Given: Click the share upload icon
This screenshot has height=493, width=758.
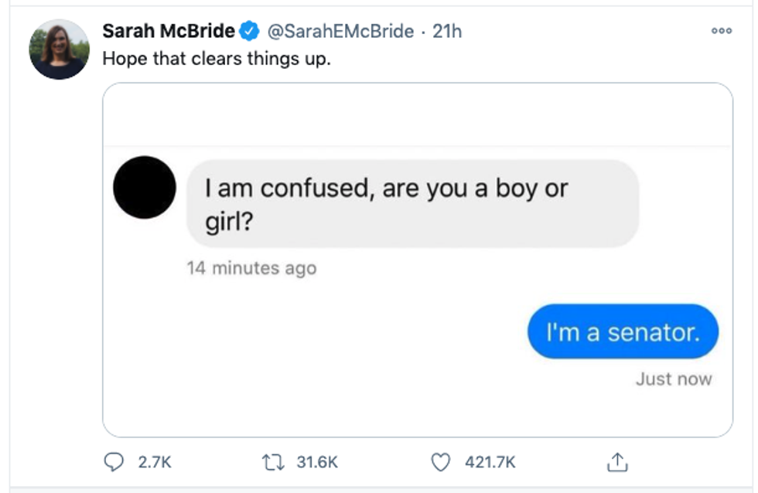Looking at the screenshot, I should (x=616, y=462).
